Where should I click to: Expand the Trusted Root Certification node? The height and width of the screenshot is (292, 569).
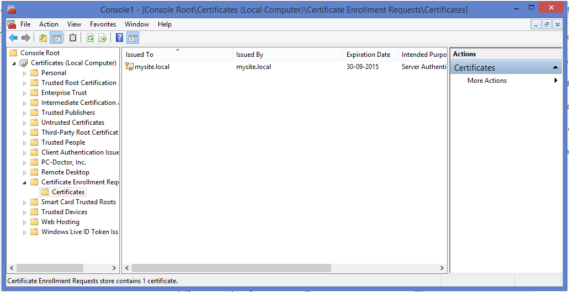pos(25,83)
